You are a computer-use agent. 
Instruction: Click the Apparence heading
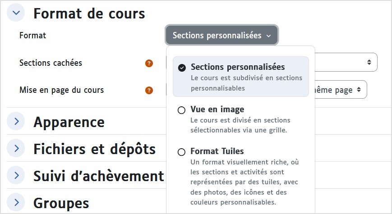point(69,122)
